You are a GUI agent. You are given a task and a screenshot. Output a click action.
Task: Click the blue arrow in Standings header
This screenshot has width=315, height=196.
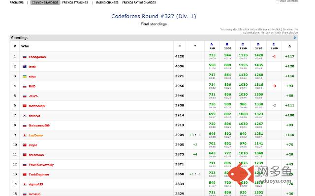295,38
